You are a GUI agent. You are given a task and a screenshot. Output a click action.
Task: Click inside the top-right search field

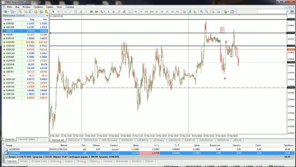271,12
